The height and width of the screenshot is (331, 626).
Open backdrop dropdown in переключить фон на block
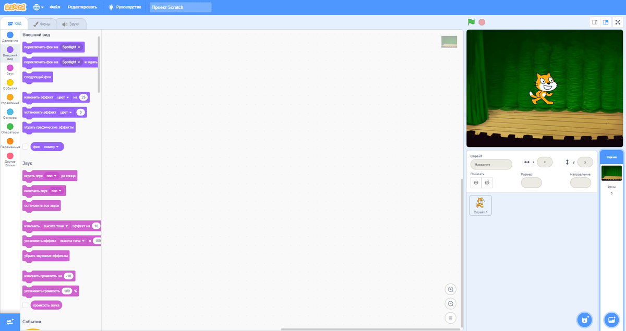coord(71,47)
